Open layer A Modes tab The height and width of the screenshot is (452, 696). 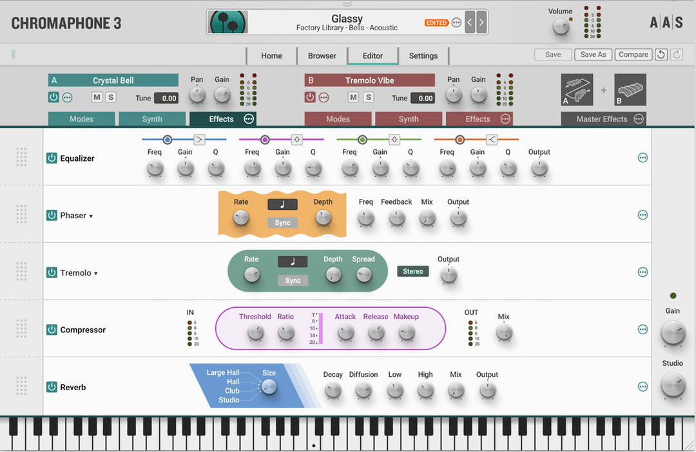coord(82,119)
